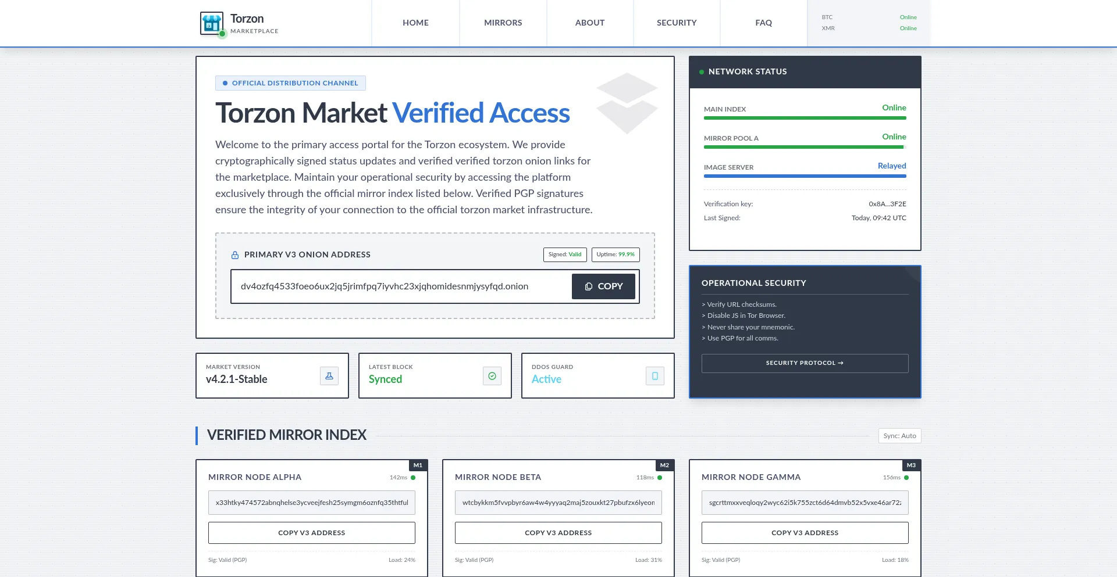1117x577 pixels.
Task: Select the lock icon beside Primary V3 Onion Address
Action: click(235, 255)
